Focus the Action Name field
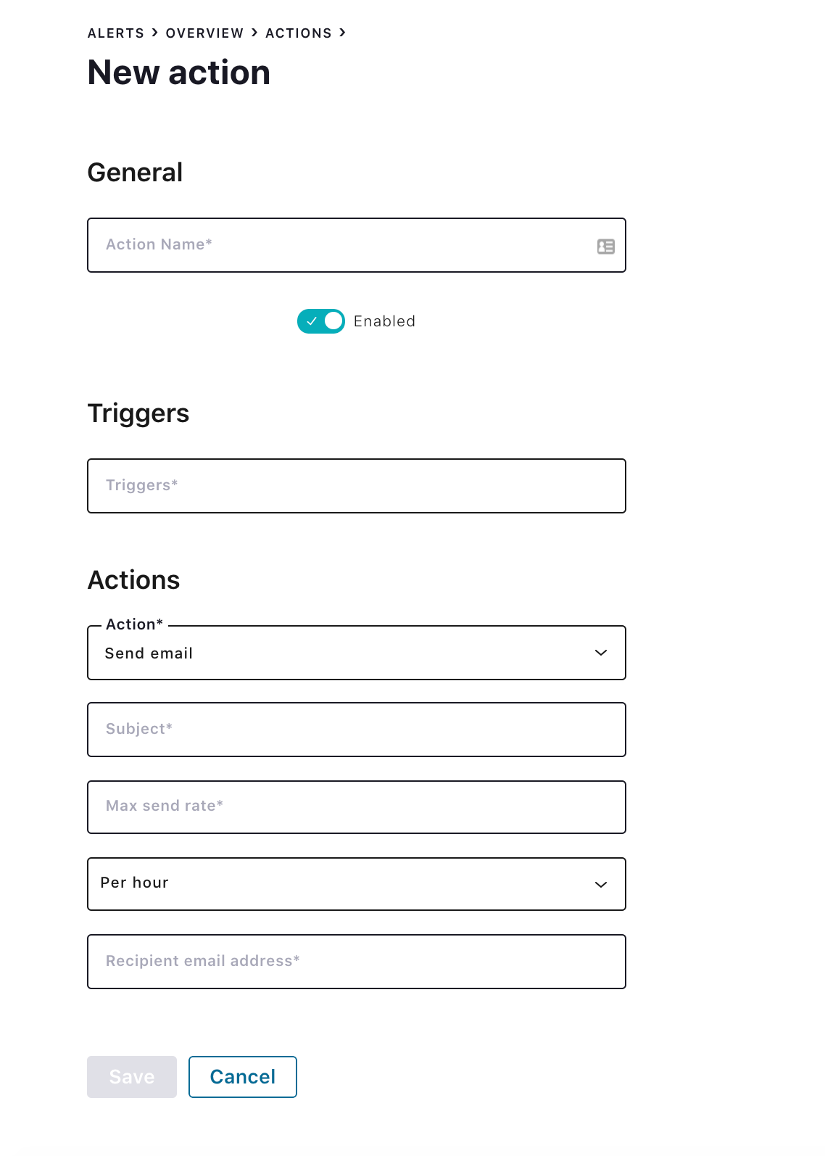The height and width of the screenshot is (1156, 825). point(357,245)
